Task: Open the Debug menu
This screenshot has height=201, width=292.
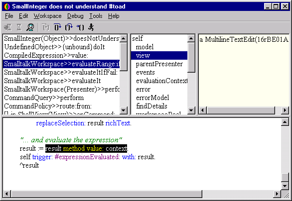Action: coord(75,16)
